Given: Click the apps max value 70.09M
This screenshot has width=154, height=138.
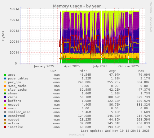Looking at the screenshot, I should click(x=144, y=75).
